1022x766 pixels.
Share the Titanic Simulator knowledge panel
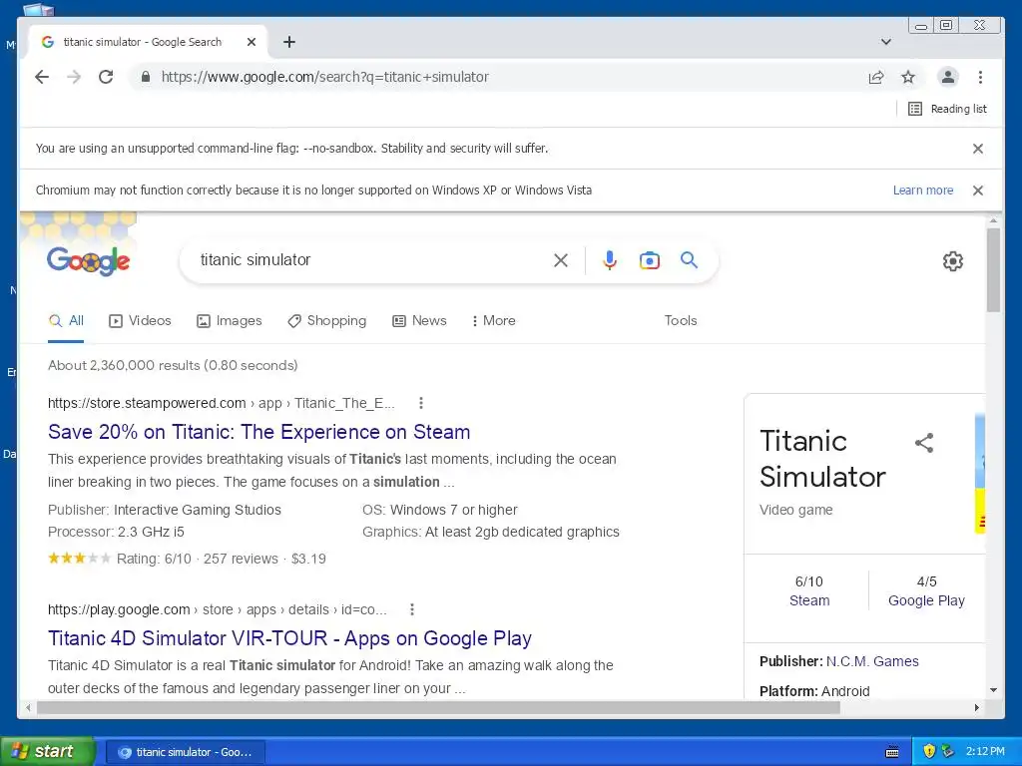924,443
